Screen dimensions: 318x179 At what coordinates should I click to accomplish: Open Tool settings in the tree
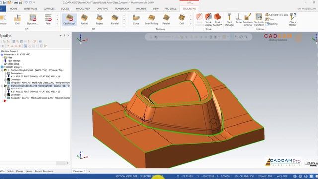click(14, 61)
